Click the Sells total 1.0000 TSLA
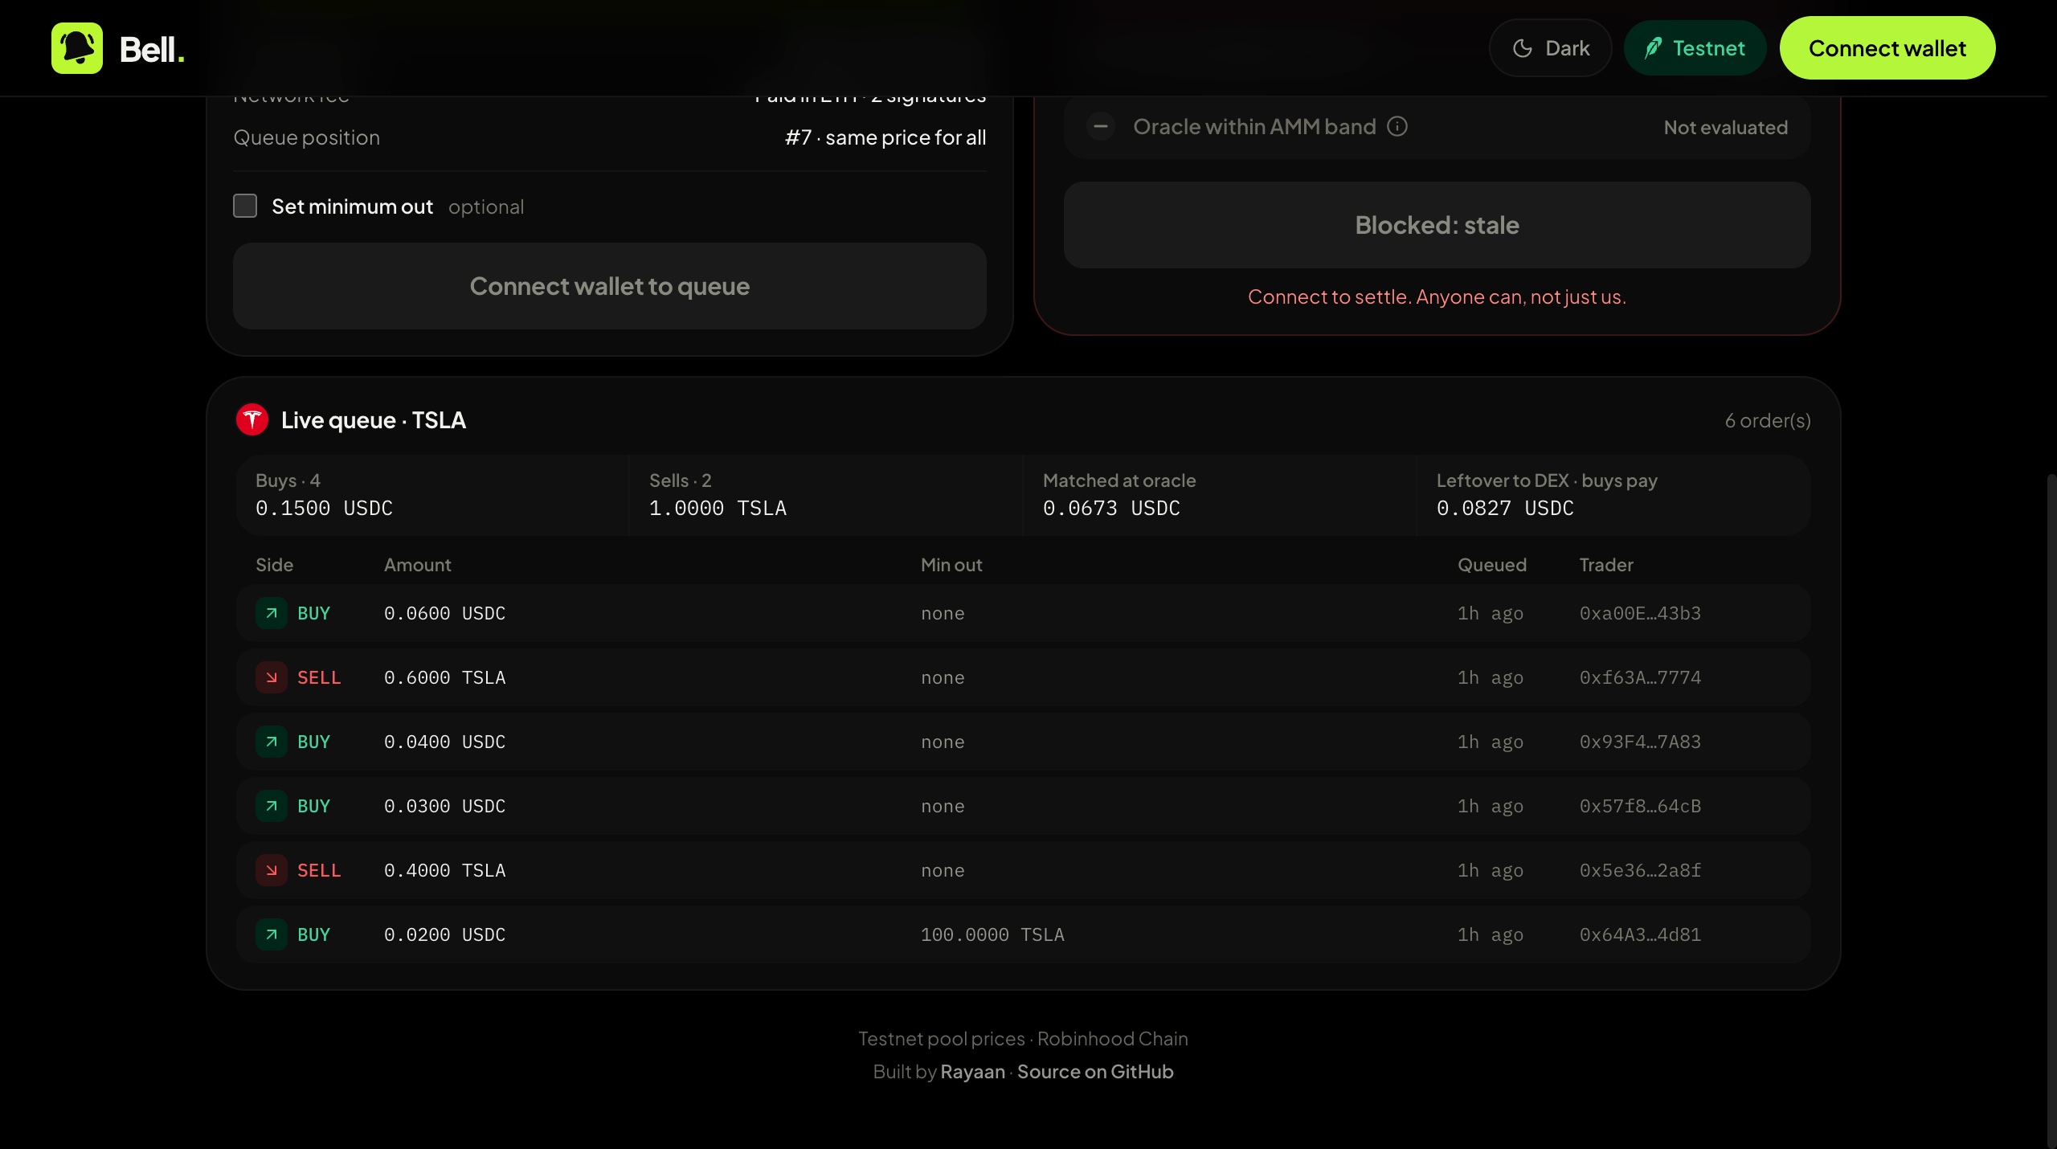The image size is (2057, 1149). click(718, 508)
